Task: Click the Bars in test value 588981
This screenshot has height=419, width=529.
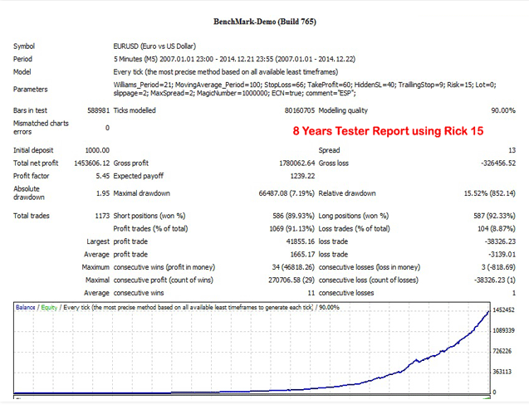Action: (x=99, y=110)
